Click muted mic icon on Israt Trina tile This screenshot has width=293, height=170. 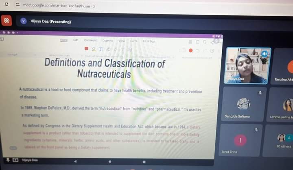[256, 130]
